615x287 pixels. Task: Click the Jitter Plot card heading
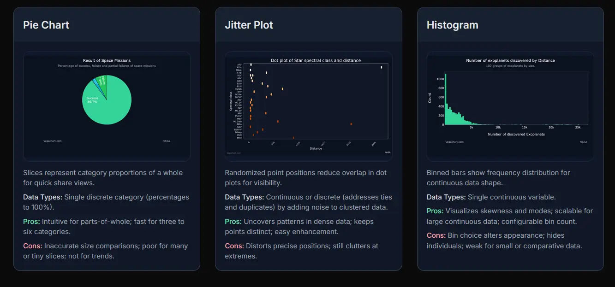click(249, 25)
